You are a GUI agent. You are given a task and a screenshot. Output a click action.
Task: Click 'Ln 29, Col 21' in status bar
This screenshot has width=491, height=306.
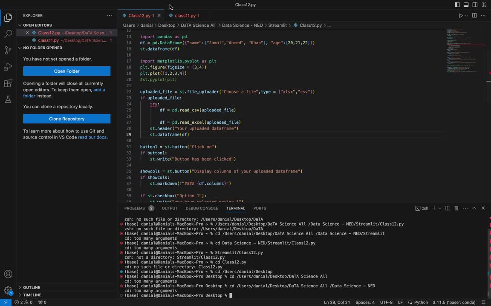(337, 302)
